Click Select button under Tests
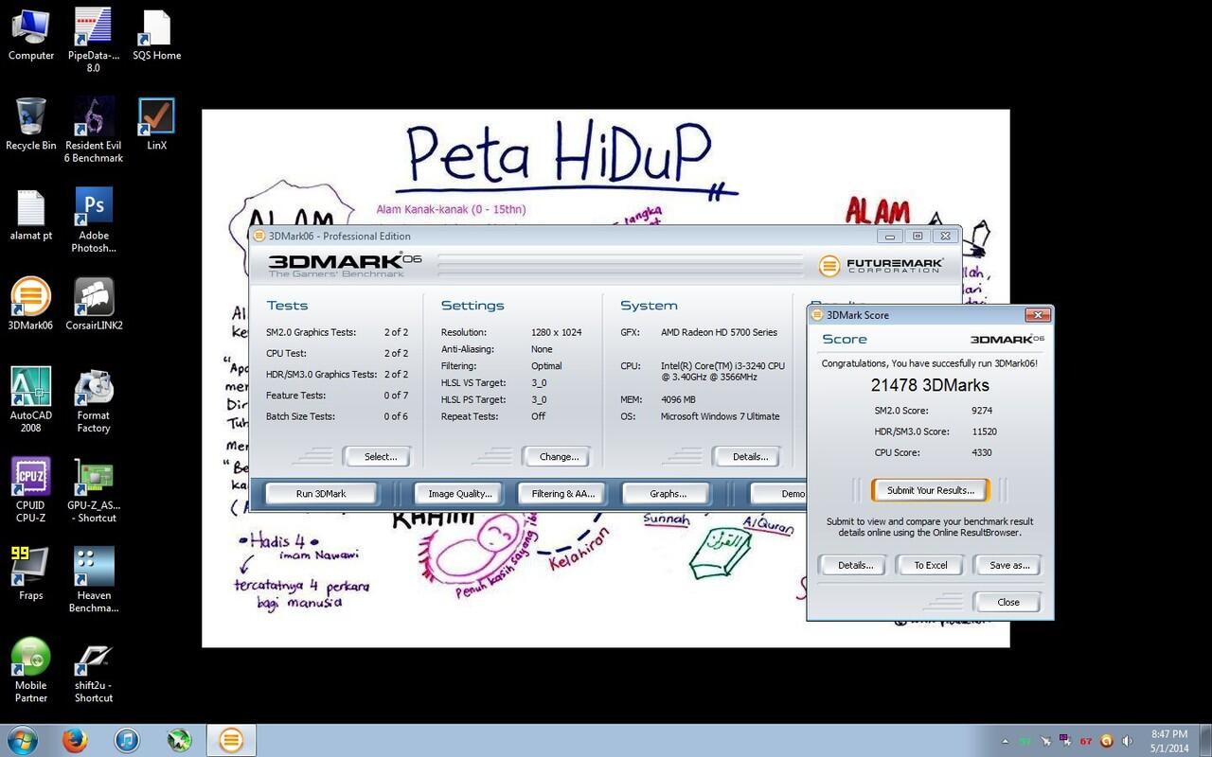 [x=380, y=457]
